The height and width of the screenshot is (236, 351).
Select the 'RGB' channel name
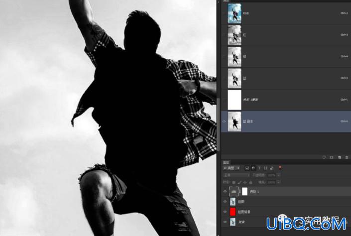[x=246, y=13]
